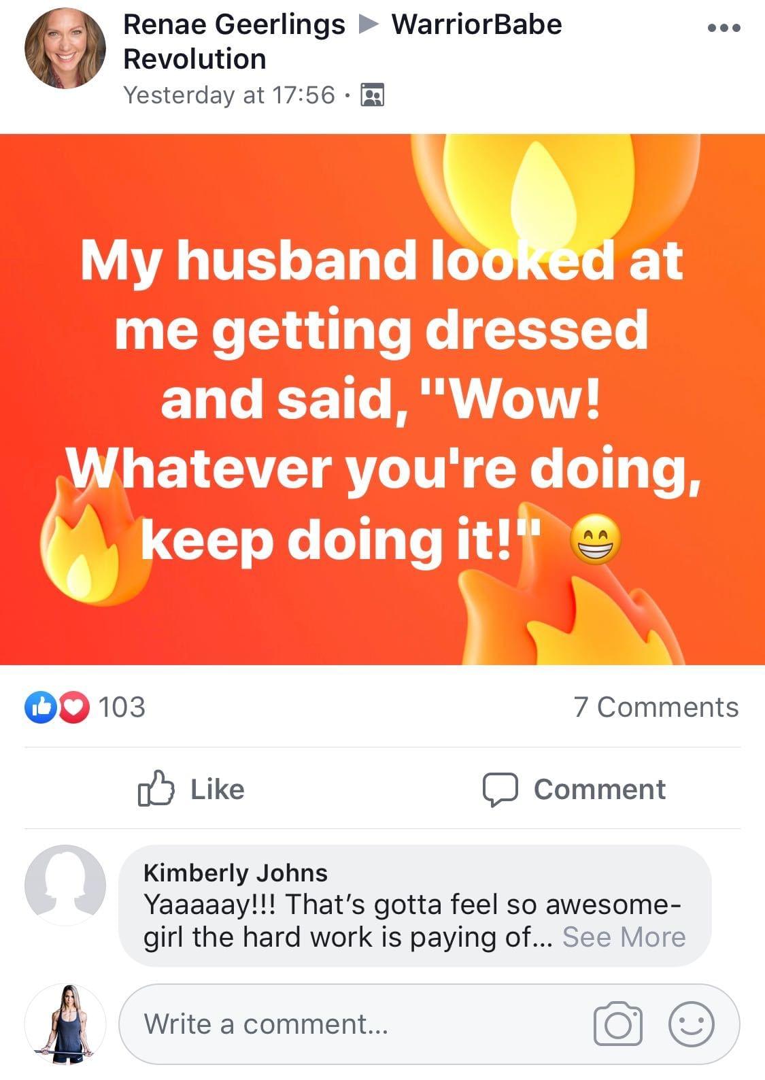Open the three-dot post options menu
Image resolution: width=765 pixels, height=1080 pixels.
(724, 29)
